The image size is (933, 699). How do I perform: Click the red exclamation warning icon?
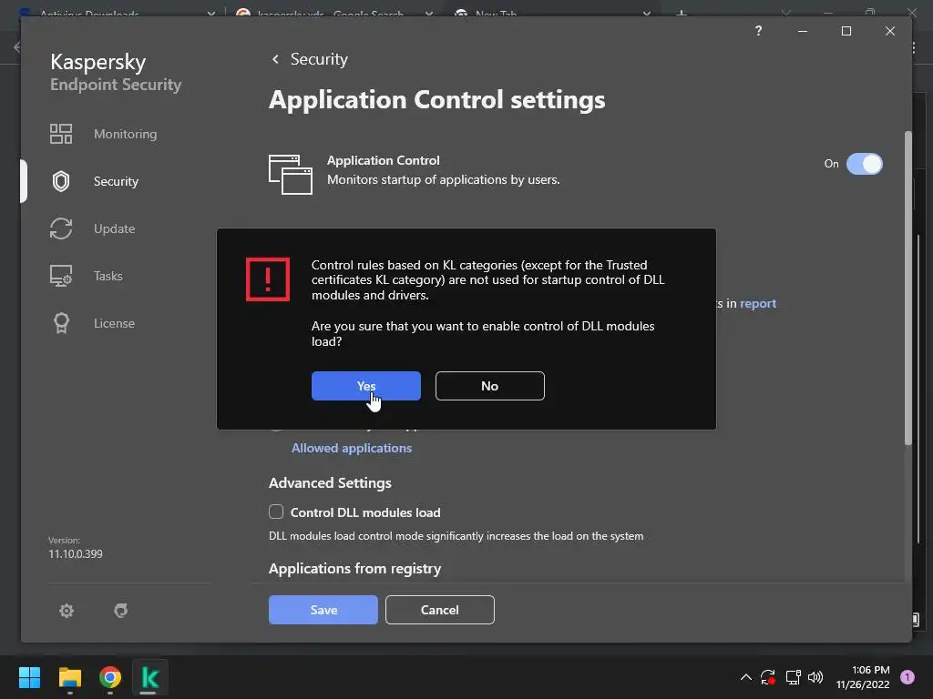tap(268, 279)
